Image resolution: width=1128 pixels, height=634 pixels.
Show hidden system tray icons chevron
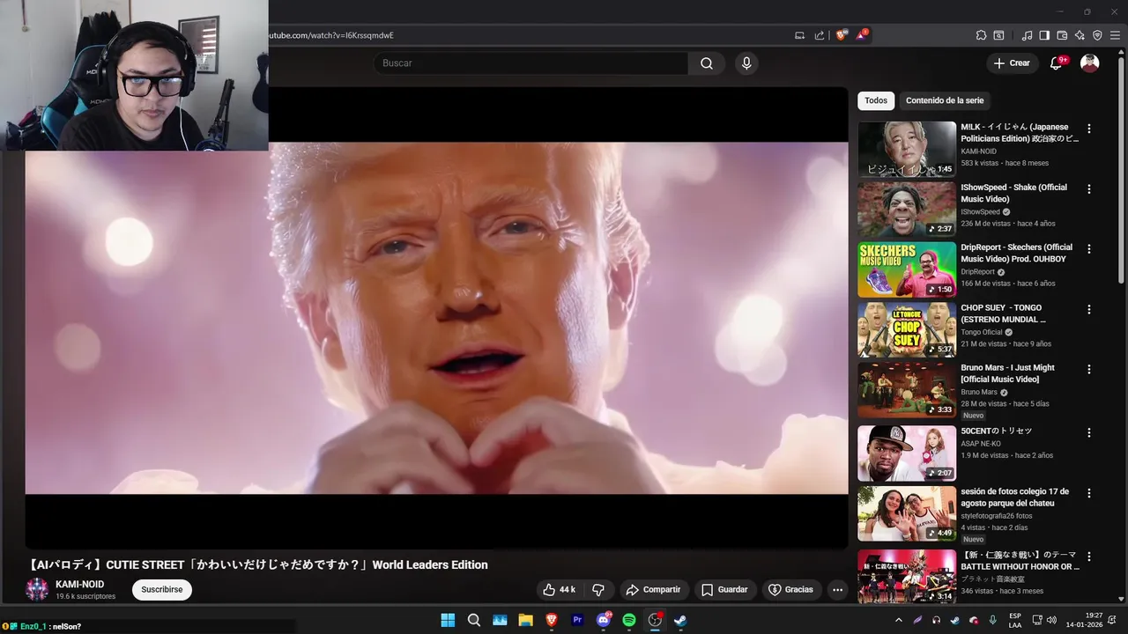tap(899, 620)
